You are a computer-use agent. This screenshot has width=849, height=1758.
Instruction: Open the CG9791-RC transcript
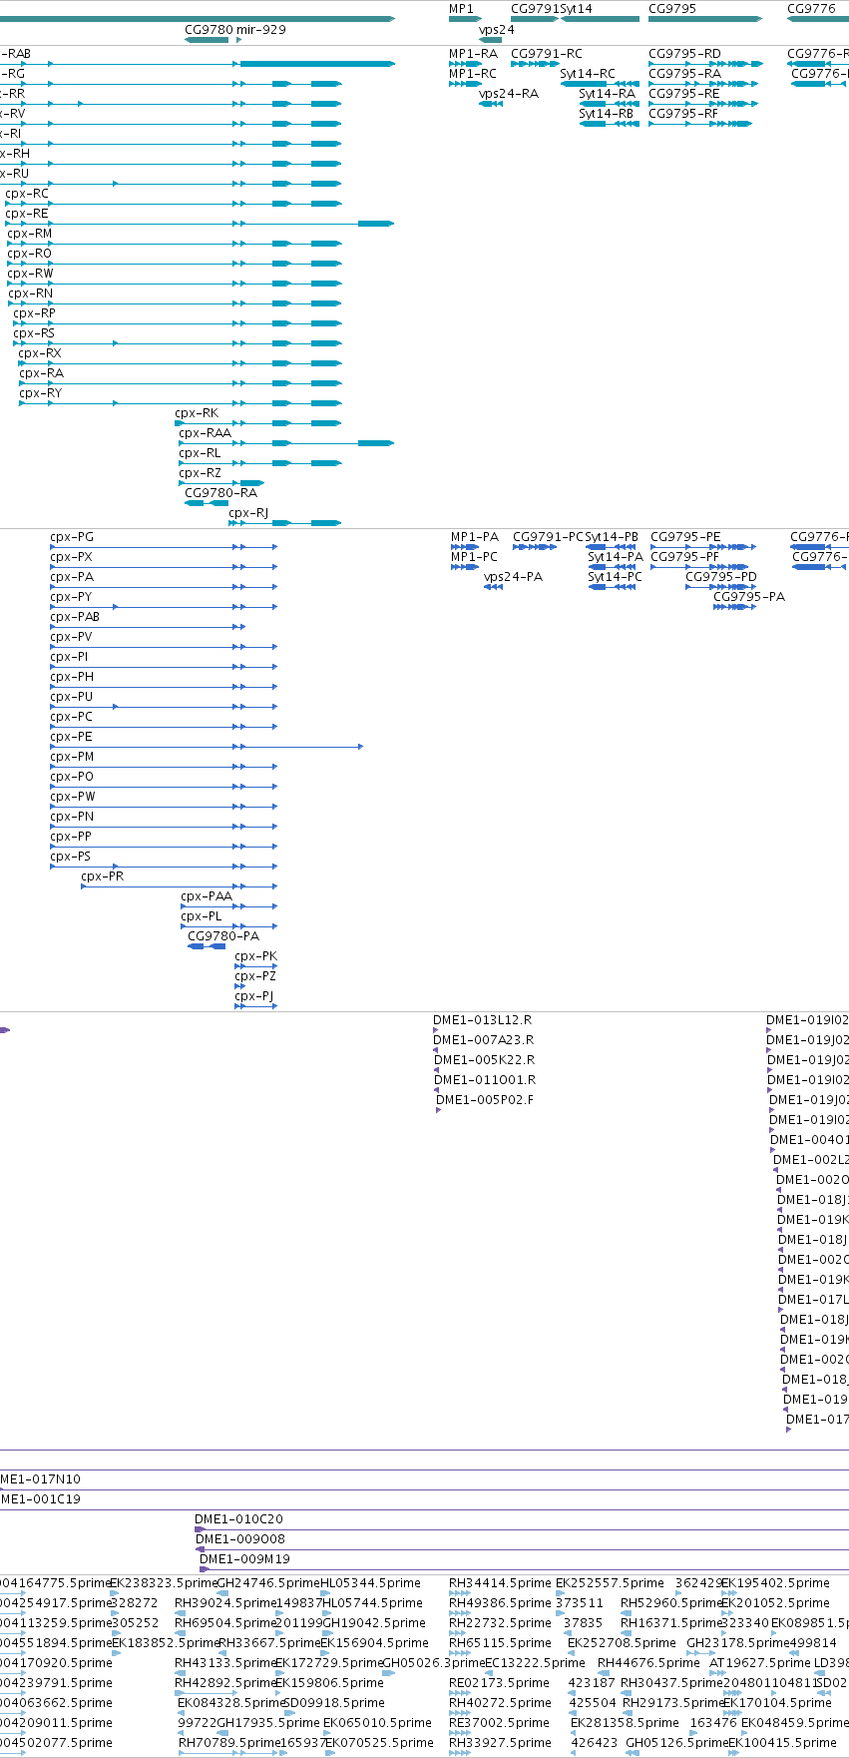point(547,54)
